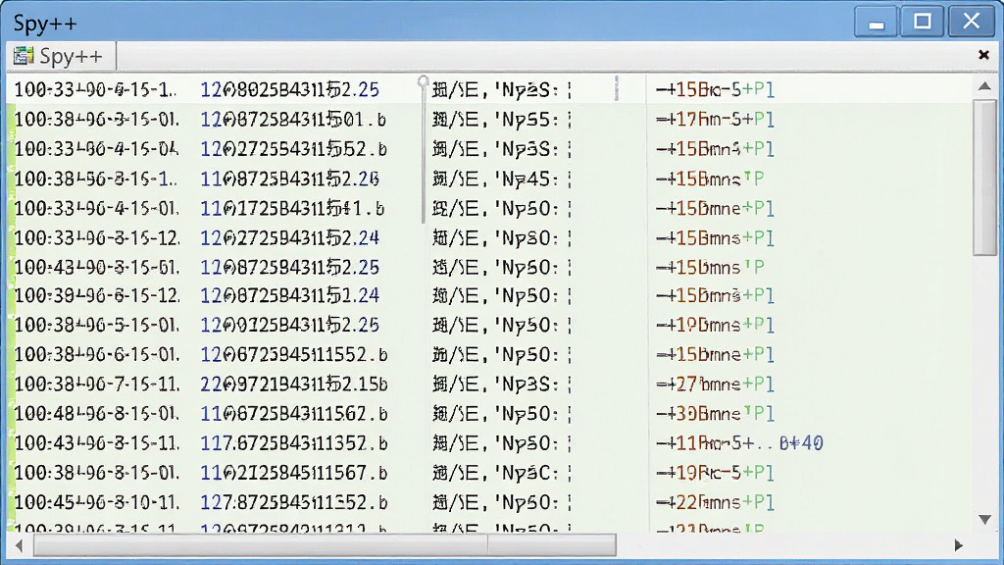Click the vertical scrollbar down arrow
This screenshot has width=1004, height=565.
coord(984,519)
